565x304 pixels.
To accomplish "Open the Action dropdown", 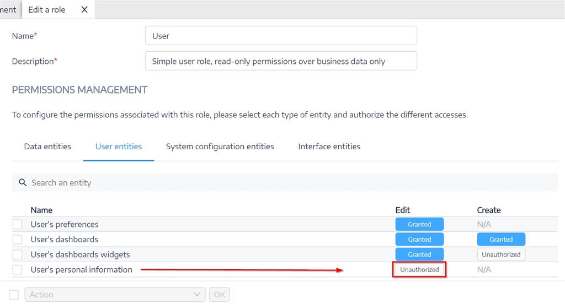I will [115, 295].
